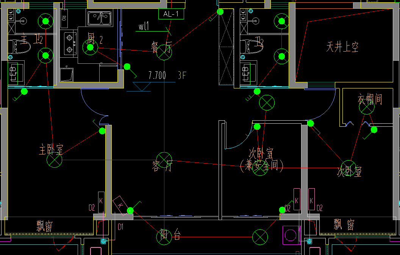Click the elevation marker triangle
Viewport: 400px width, 255px height.
[142, 87]
